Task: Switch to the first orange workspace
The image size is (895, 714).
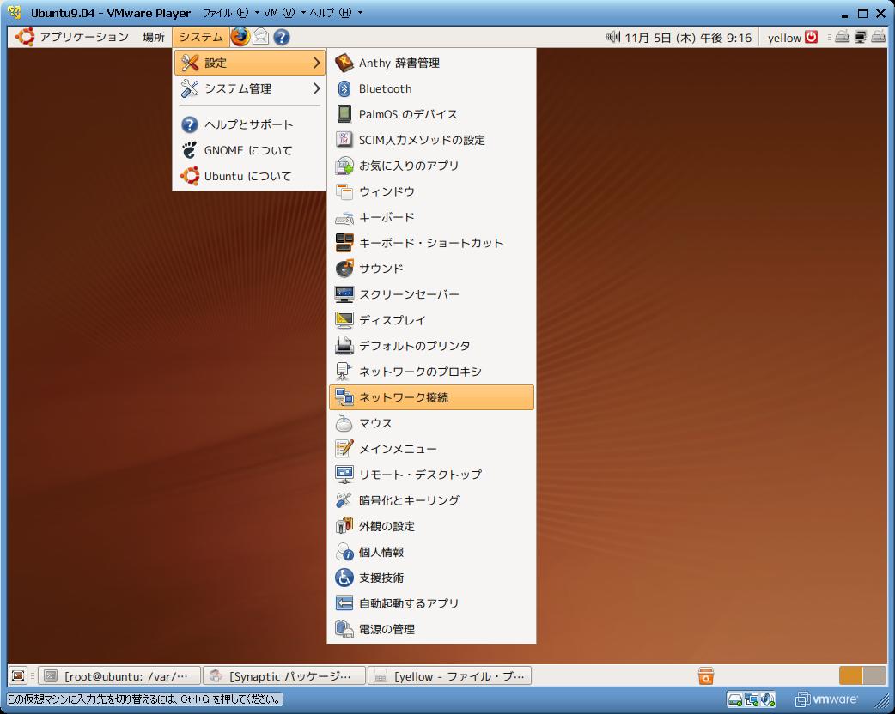Action: (x=850, y=675)
